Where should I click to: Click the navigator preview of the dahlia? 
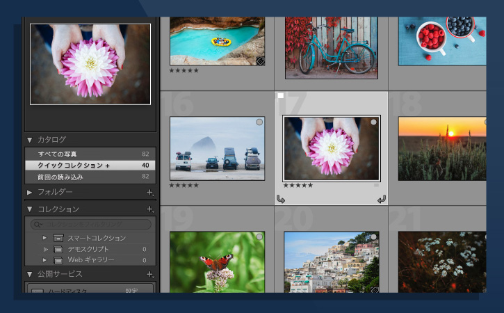90,64
